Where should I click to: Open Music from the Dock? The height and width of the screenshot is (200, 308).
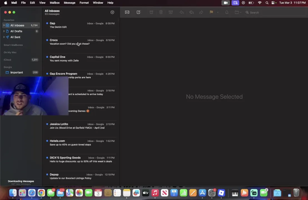pyautogui.click(x=155, y=193)
